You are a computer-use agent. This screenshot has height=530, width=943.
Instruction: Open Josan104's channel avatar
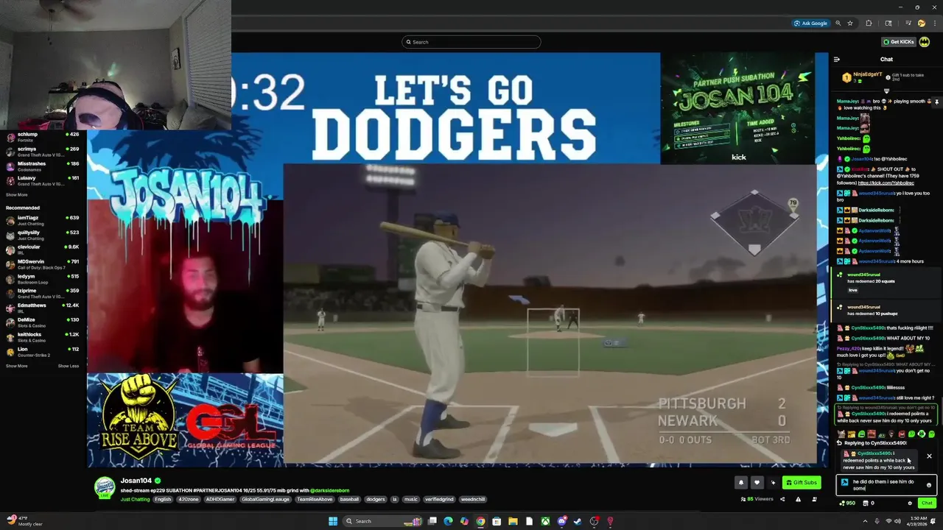pyautogui.click(x=105, y=487)
